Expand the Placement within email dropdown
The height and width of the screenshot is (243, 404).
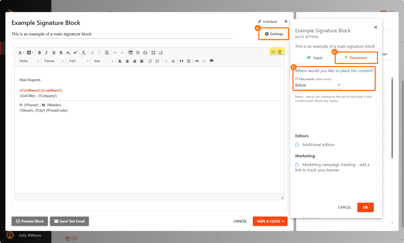tap(318, 85)
